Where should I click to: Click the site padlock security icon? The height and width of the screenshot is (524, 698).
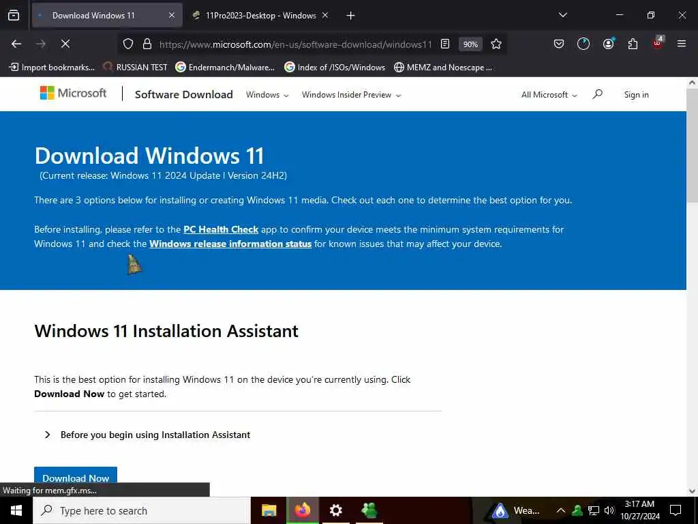pos(147,44)
